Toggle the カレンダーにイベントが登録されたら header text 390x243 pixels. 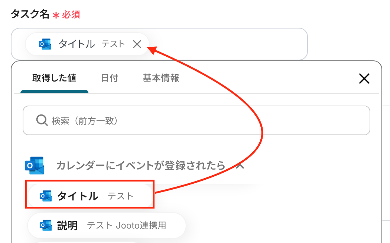[140, 166]
